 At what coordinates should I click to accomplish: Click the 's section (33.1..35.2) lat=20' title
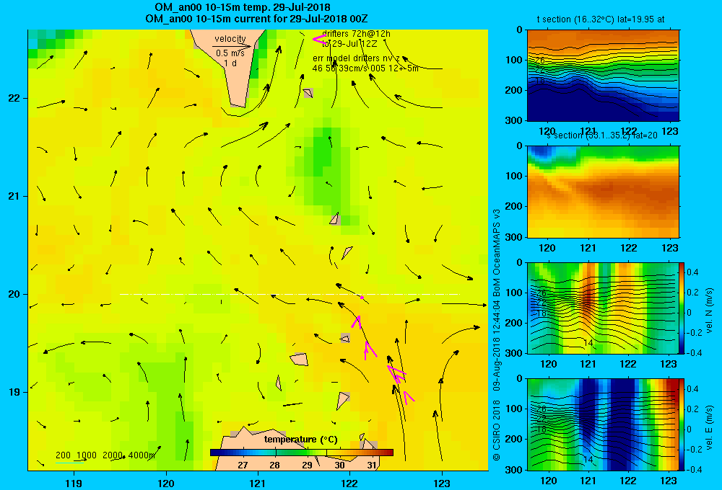click(601, 135)
